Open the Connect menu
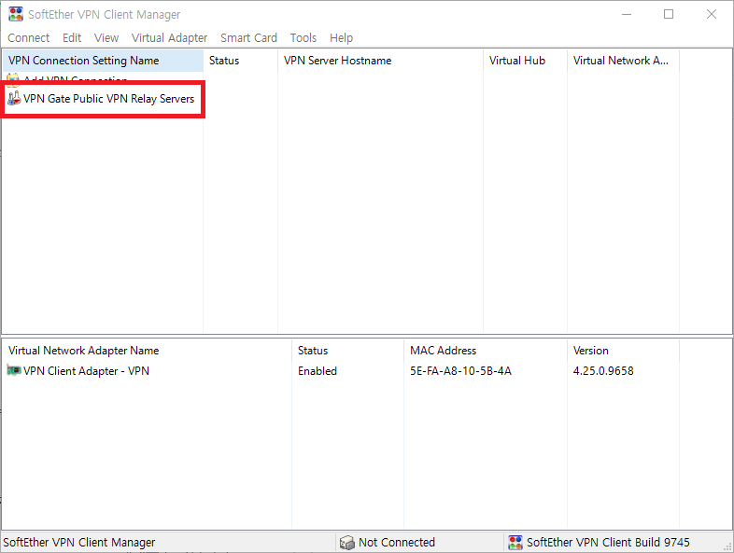The height and width of the screenshot is (553, 734). pos(29,38)
